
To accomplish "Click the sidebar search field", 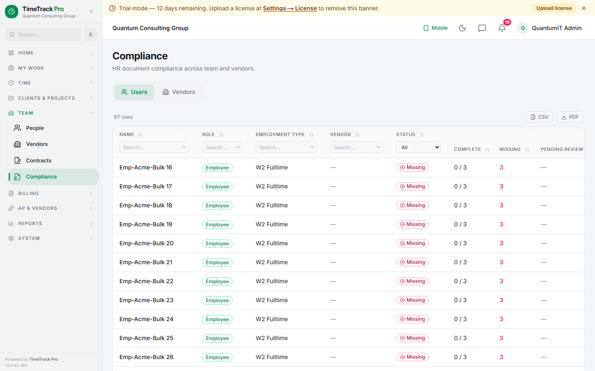I will pos(43,35).
